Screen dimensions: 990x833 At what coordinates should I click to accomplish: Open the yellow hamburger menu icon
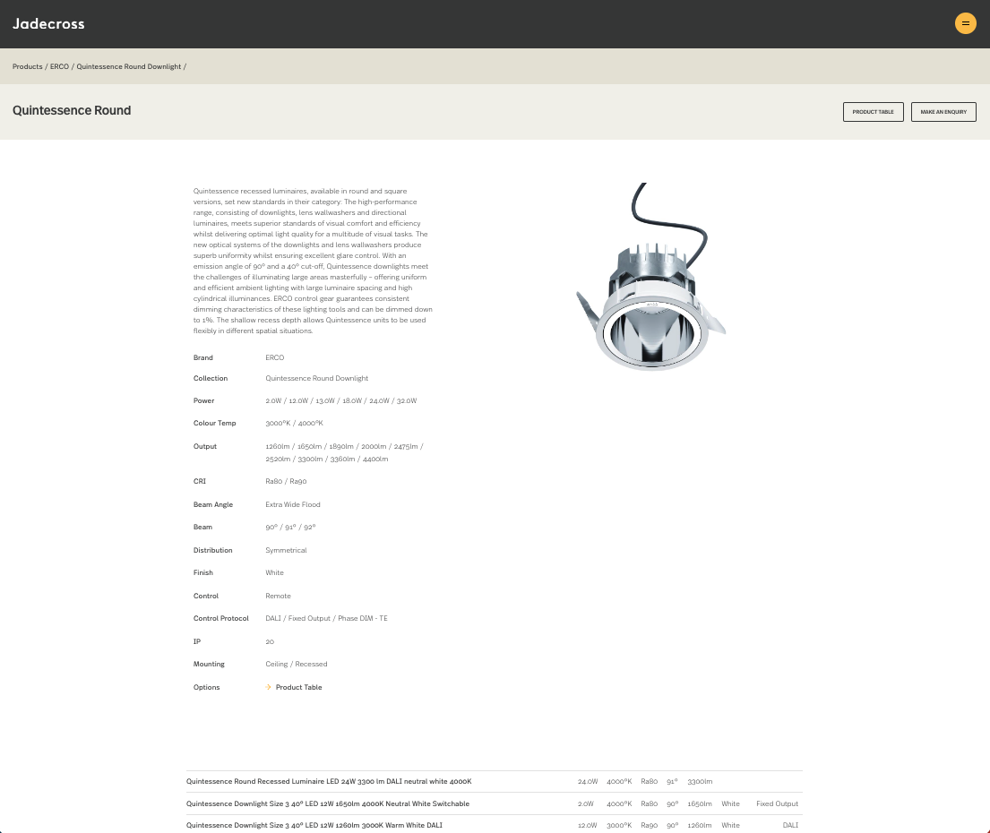[966, 23]
